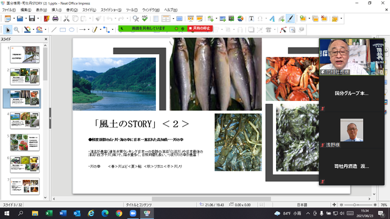390x219 pixels.
Task: Select slide 6 thumbnail
Action: pos(24,164)
